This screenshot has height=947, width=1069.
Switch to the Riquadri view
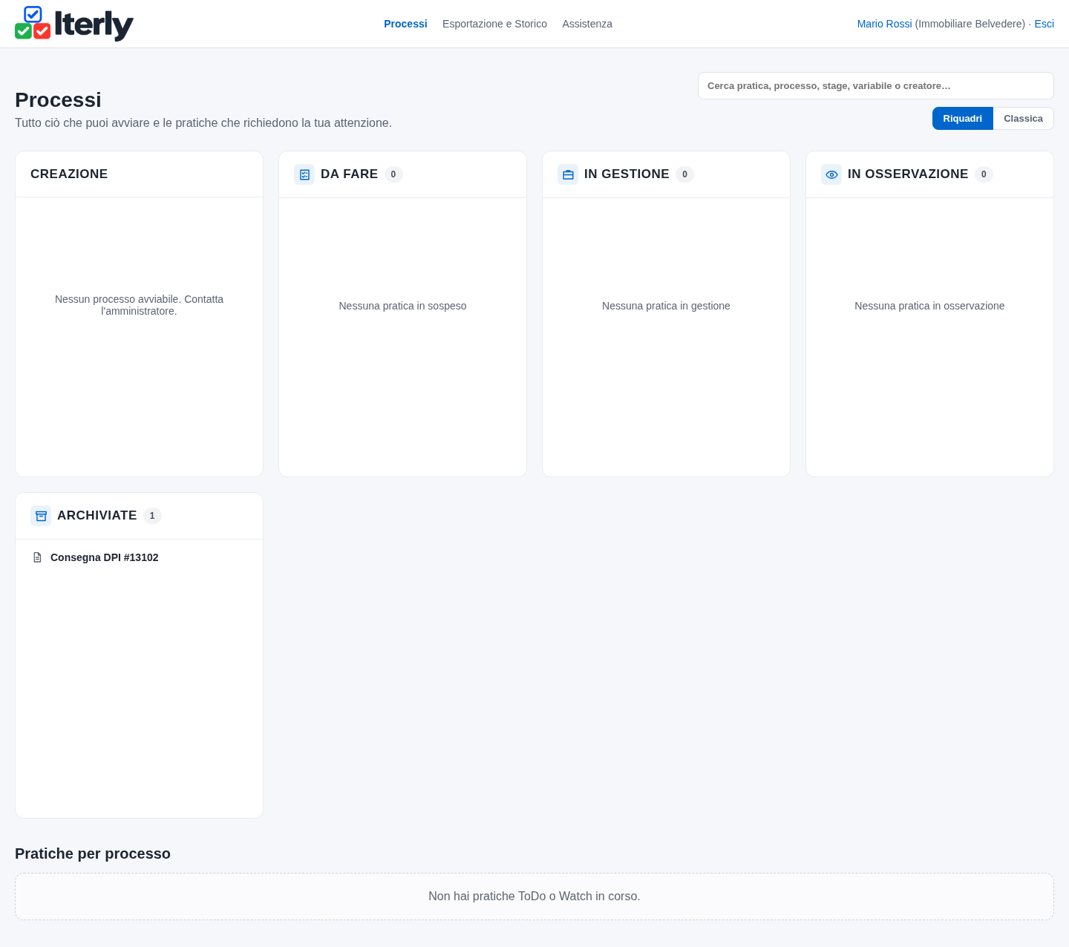coord(962,119)
